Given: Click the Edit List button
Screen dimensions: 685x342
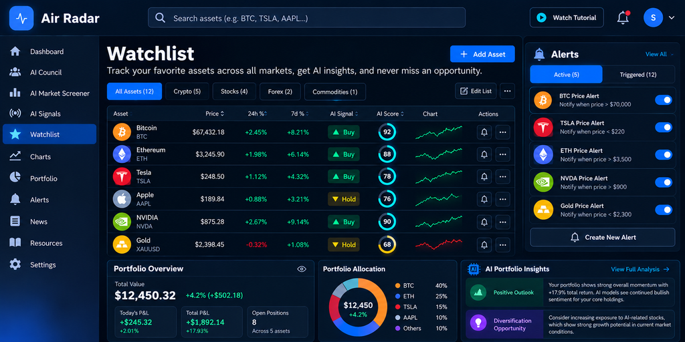Looking at the screenshot, I should tap(476, 91).
